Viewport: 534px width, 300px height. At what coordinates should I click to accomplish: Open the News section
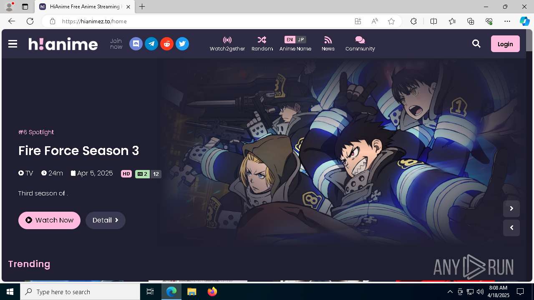(x=328, y=44)
